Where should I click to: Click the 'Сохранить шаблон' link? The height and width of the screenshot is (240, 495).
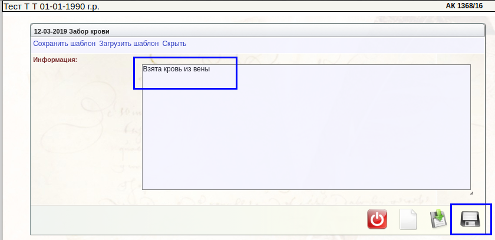click(x=64, y=44)
